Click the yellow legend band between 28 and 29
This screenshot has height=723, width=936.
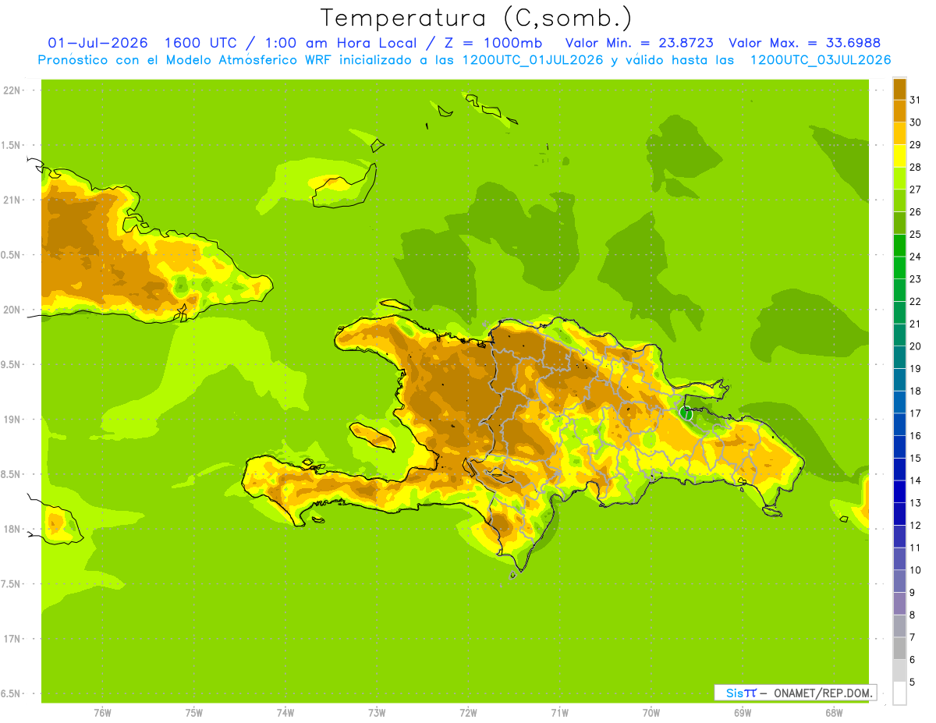899,156
